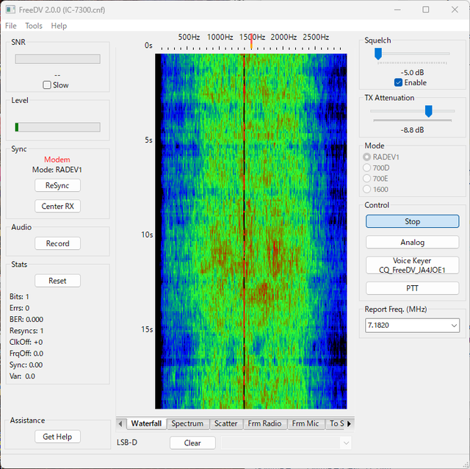This screenshot has height=469, width=470.
Task: Click the 'LSB-D' status label
Action: click(127, 443)
